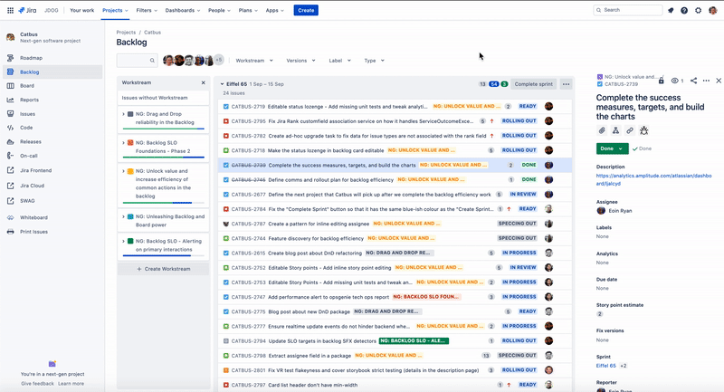
Task: Open On-call in the sidebar
Action: pyautogui.click(x=29, y=156)
